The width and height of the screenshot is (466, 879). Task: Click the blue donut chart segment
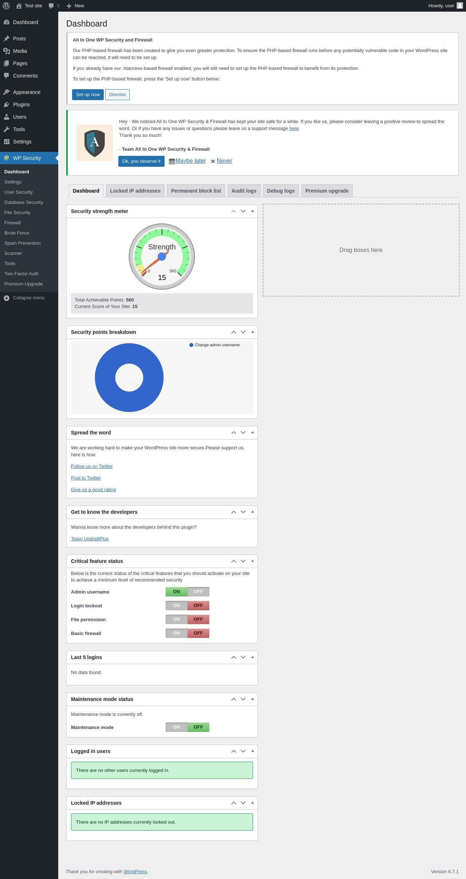point(106,378)
